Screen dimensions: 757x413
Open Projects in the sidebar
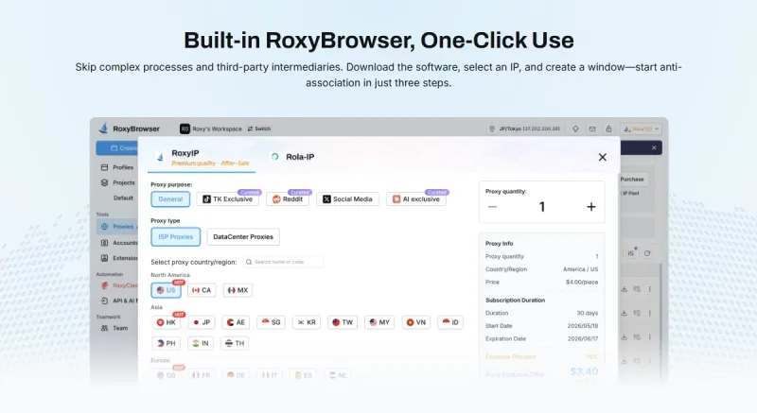coord(117,182)
